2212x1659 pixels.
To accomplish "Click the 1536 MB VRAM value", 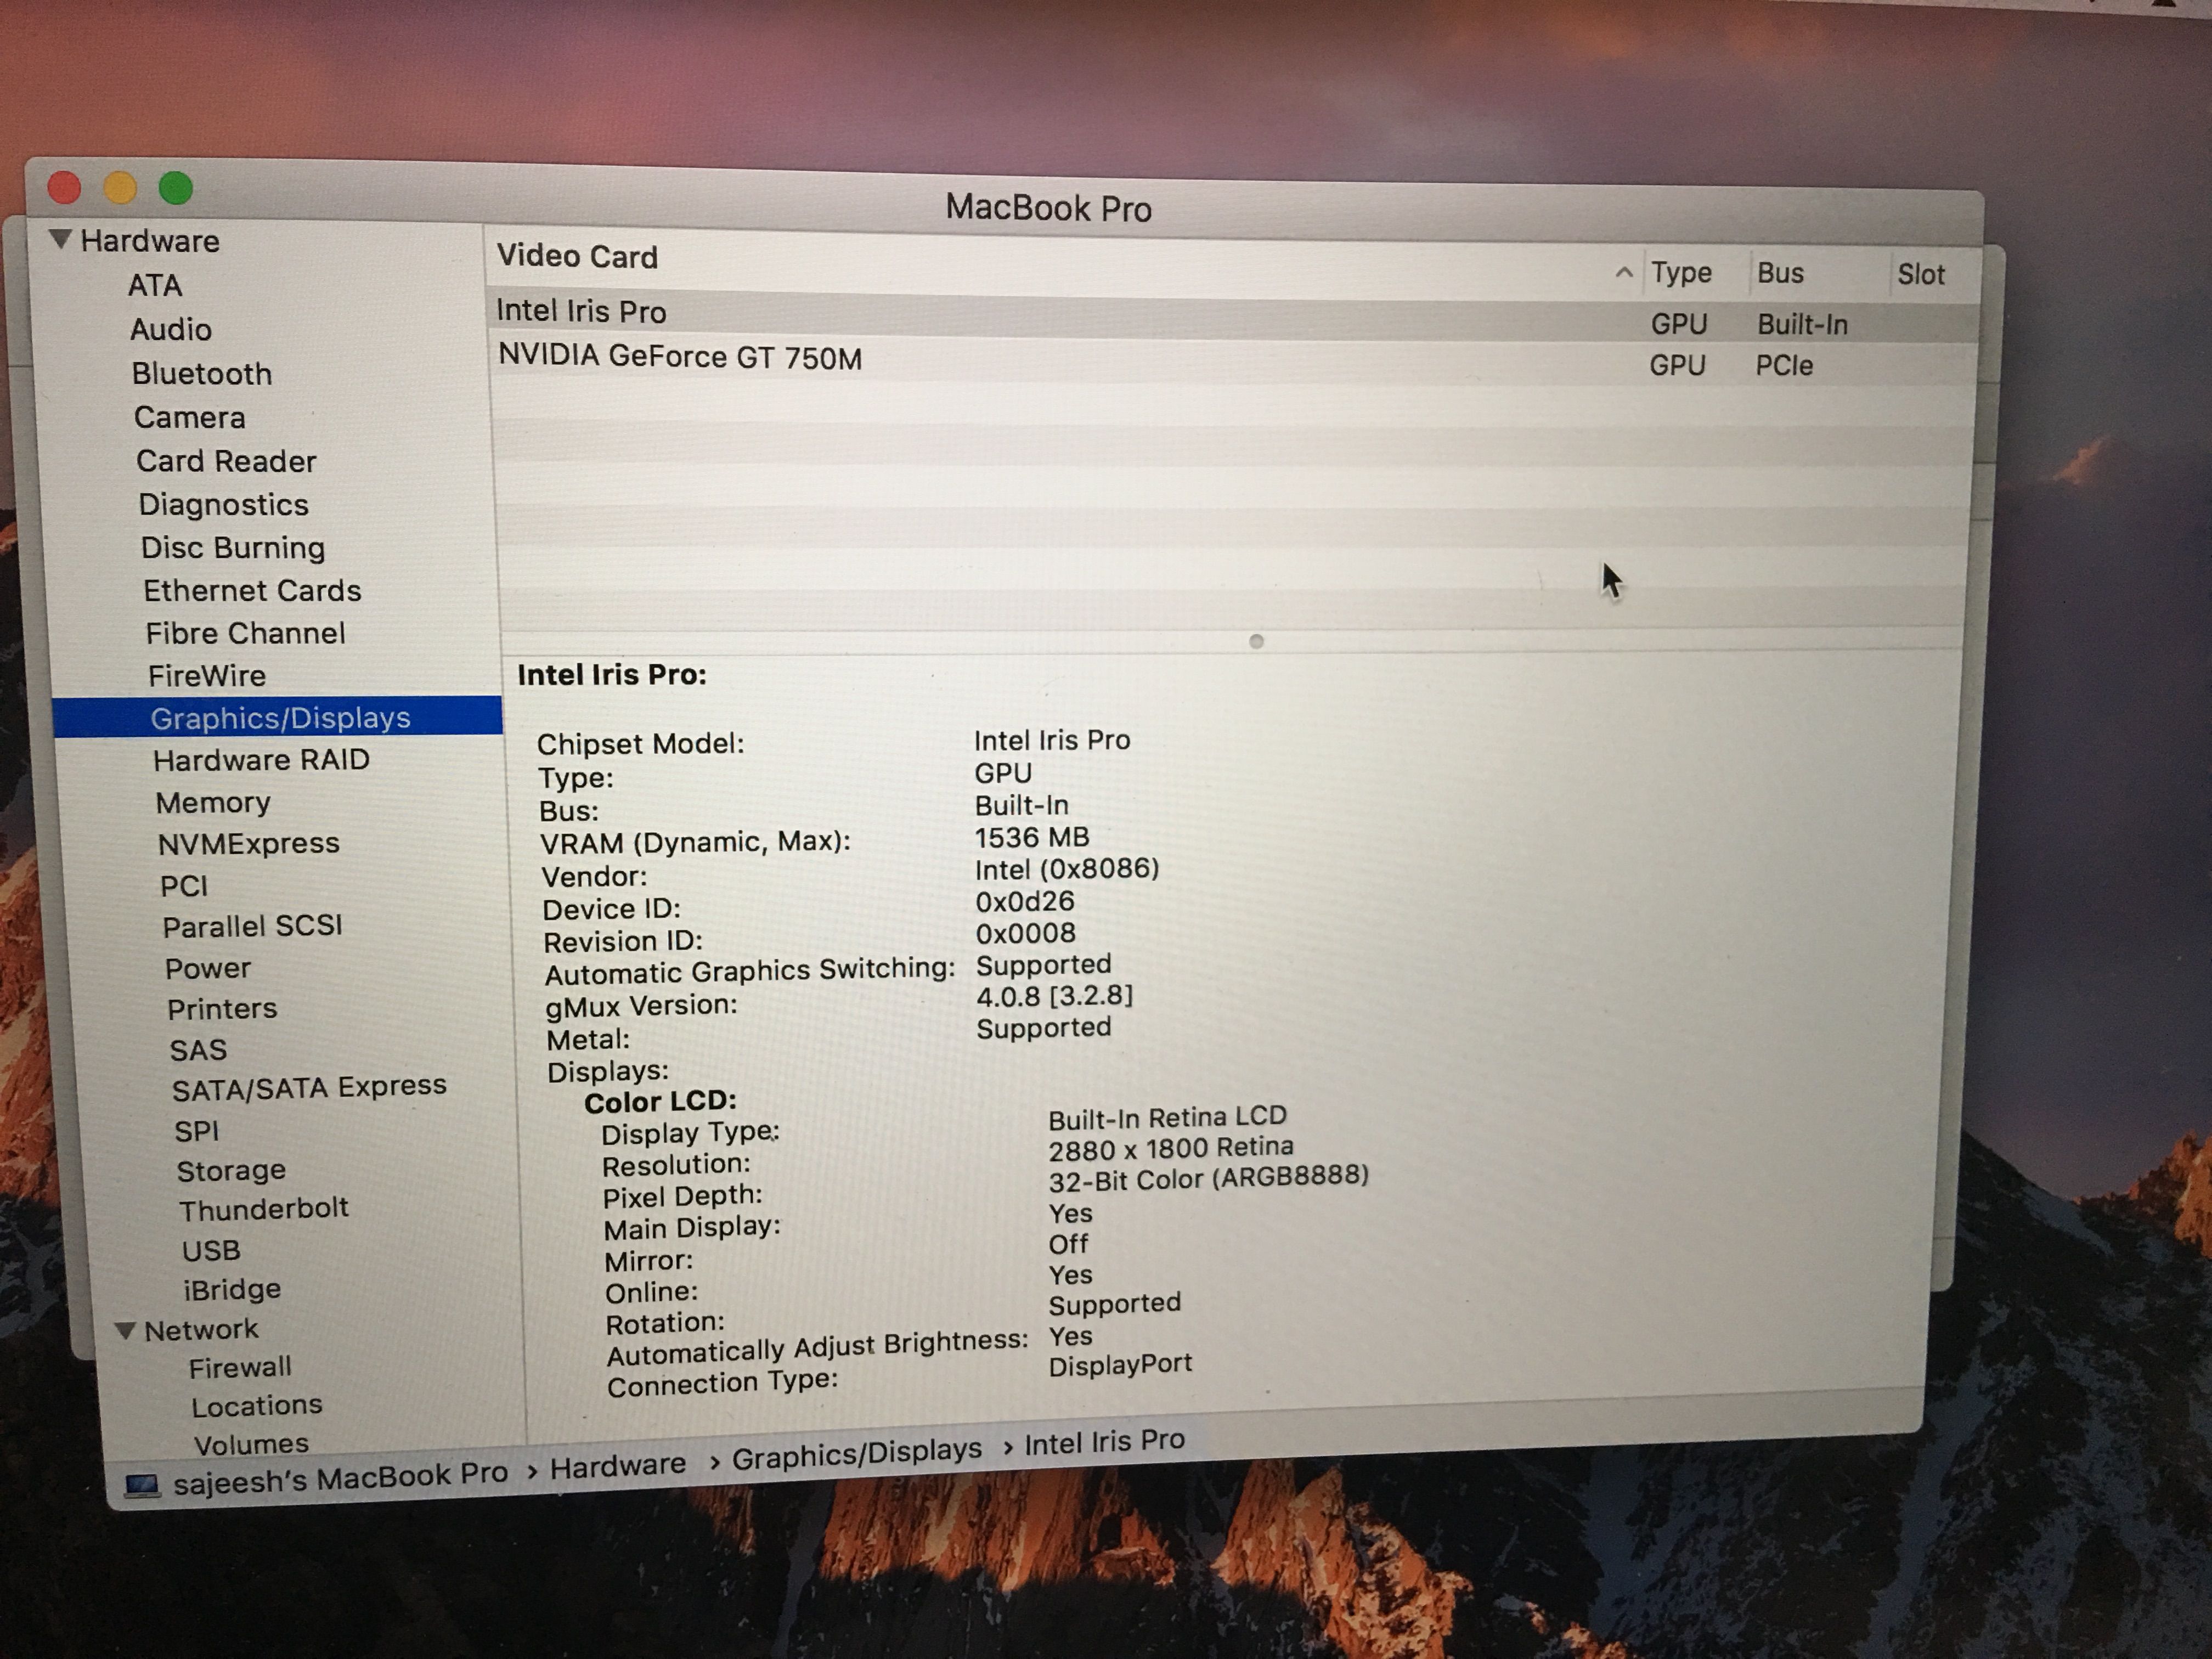I will (1032, 837).
